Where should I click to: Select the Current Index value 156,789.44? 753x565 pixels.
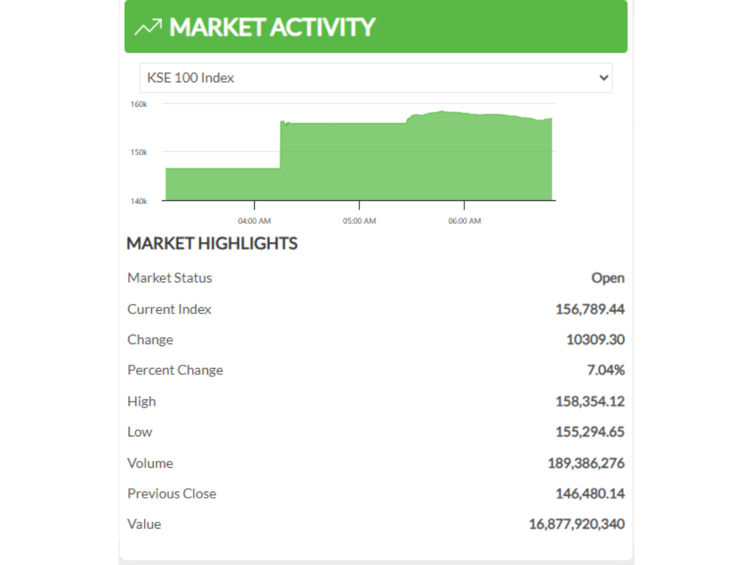coord(590,309)
